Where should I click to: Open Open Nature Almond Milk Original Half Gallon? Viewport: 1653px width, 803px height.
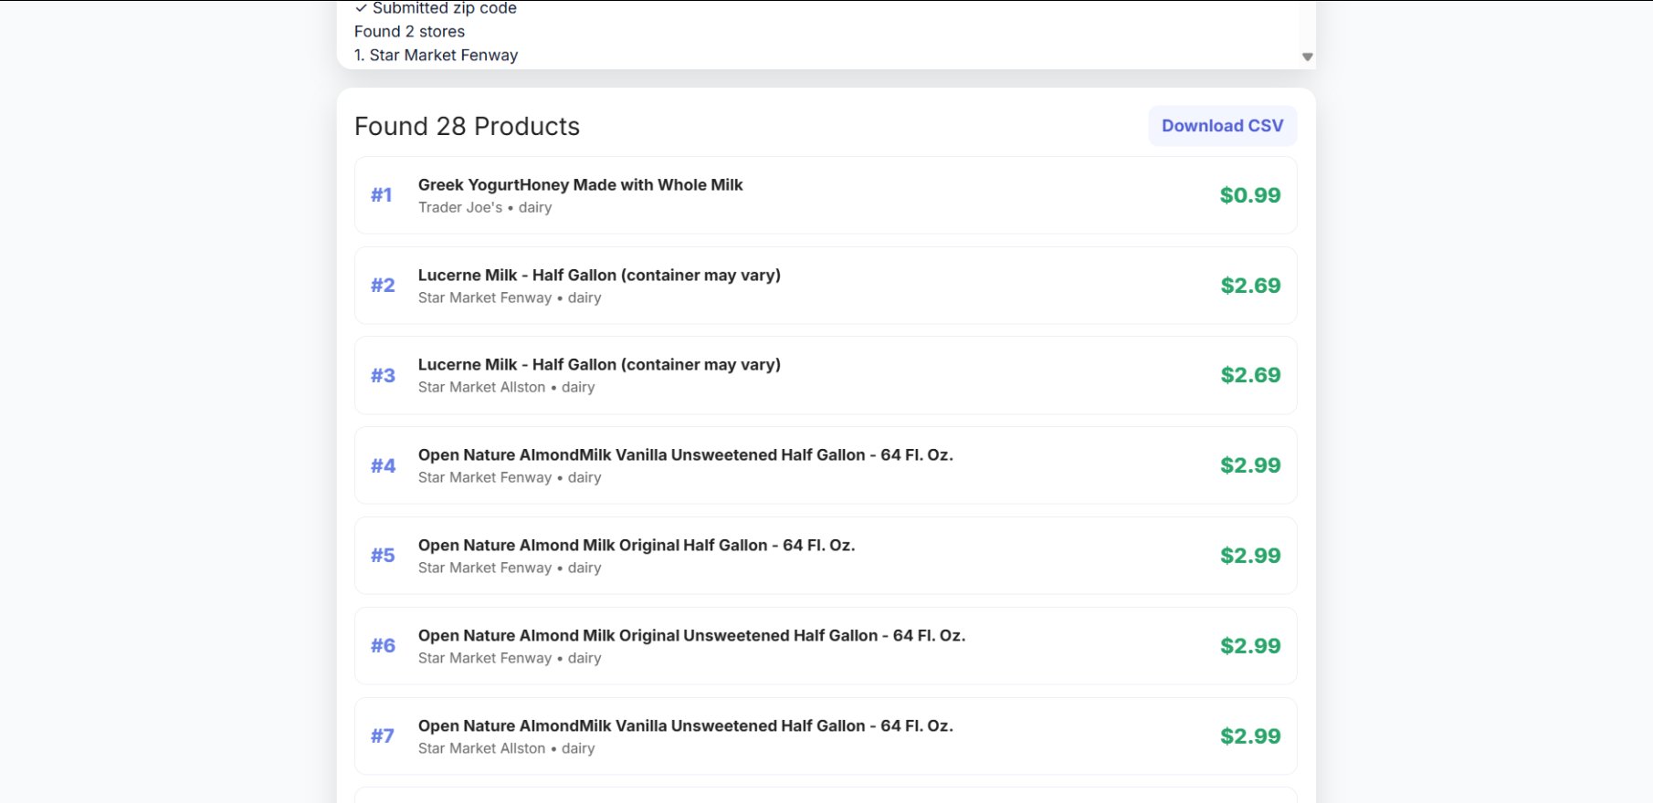coord(636,546)
